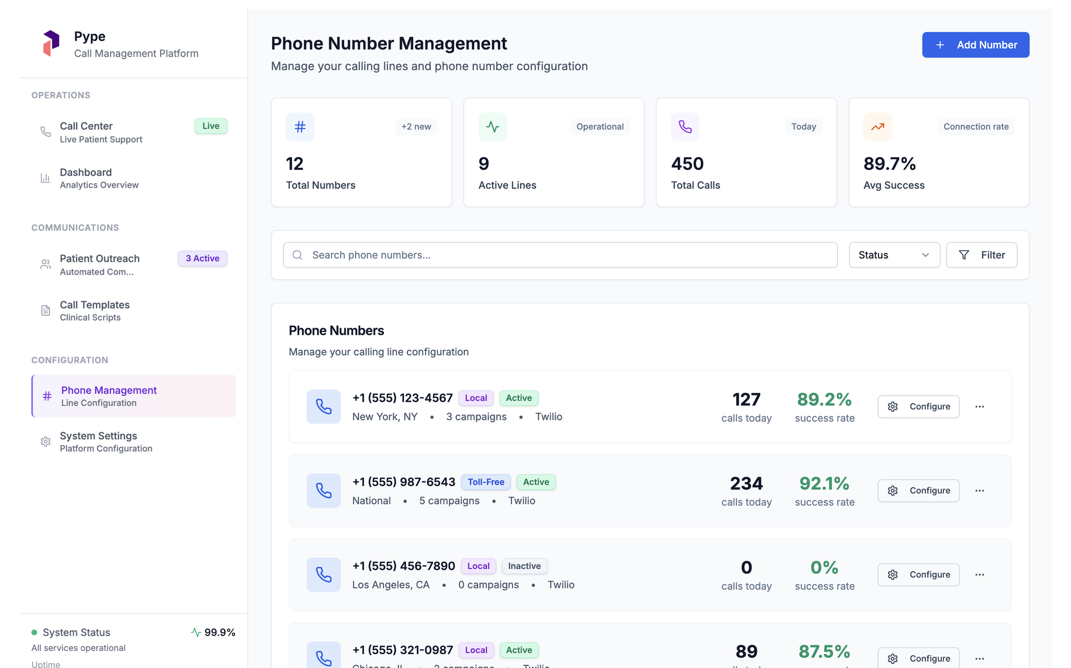
Task: Click the 127 calls today value
Action: [x=746, y=399]
